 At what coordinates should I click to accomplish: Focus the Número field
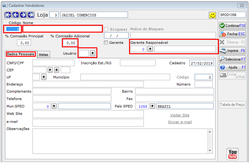click(203, 84)
